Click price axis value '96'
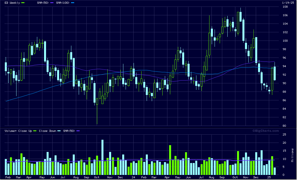Image resolution: width=297 pixels, height=180 pixels. 284,58
